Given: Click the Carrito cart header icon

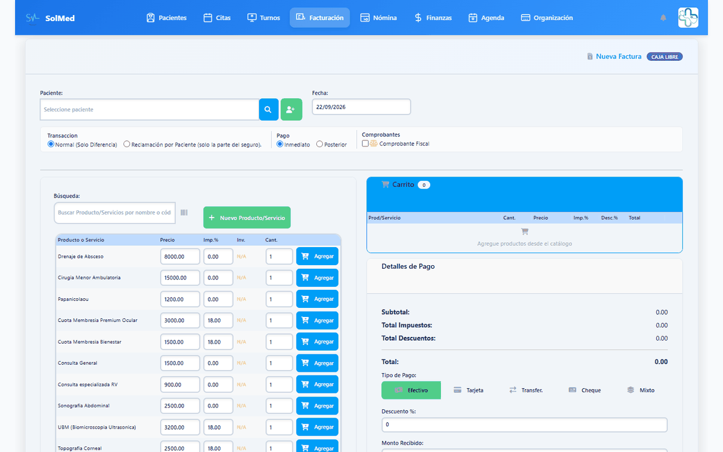Looking at the screenshot, I should tap(386, 184).
